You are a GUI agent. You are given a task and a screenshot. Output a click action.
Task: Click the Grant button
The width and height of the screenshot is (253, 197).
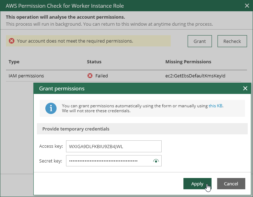pos(200,41)
